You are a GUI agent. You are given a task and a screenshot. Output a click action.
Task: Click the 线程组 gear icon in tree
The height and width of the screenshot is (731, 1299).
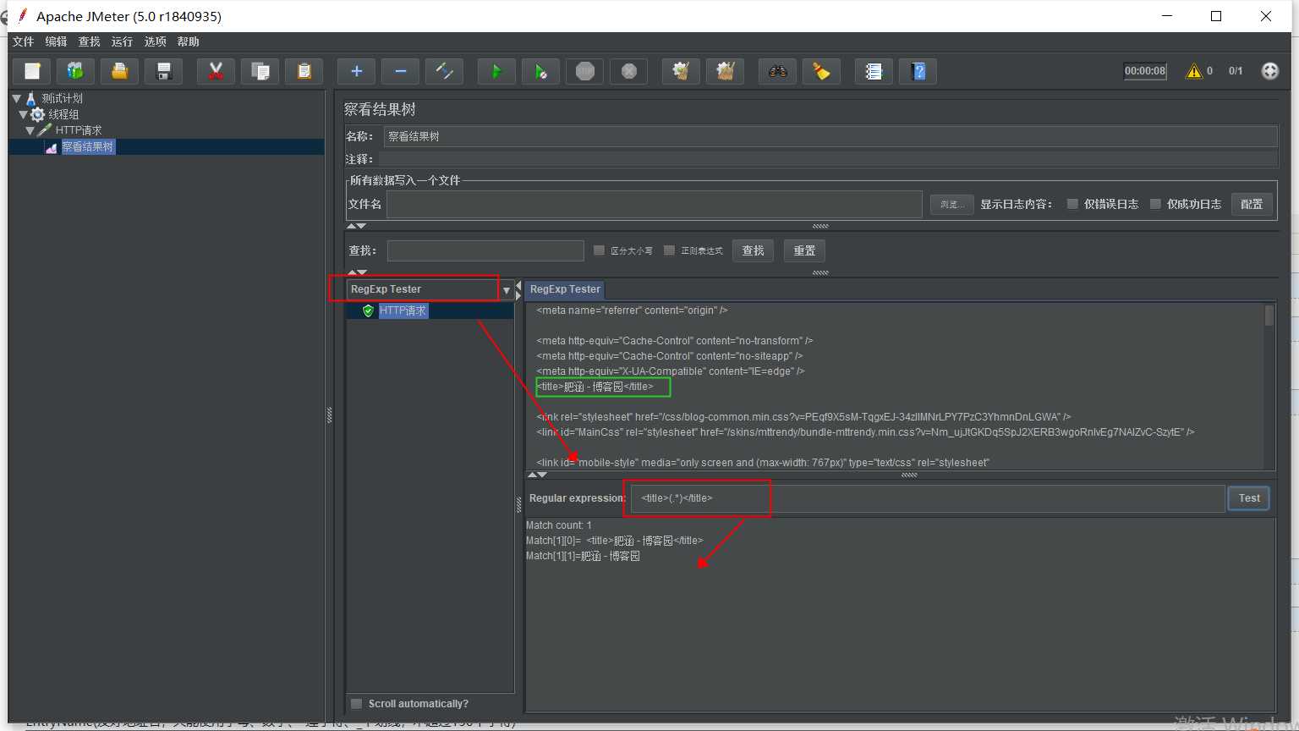38,114
